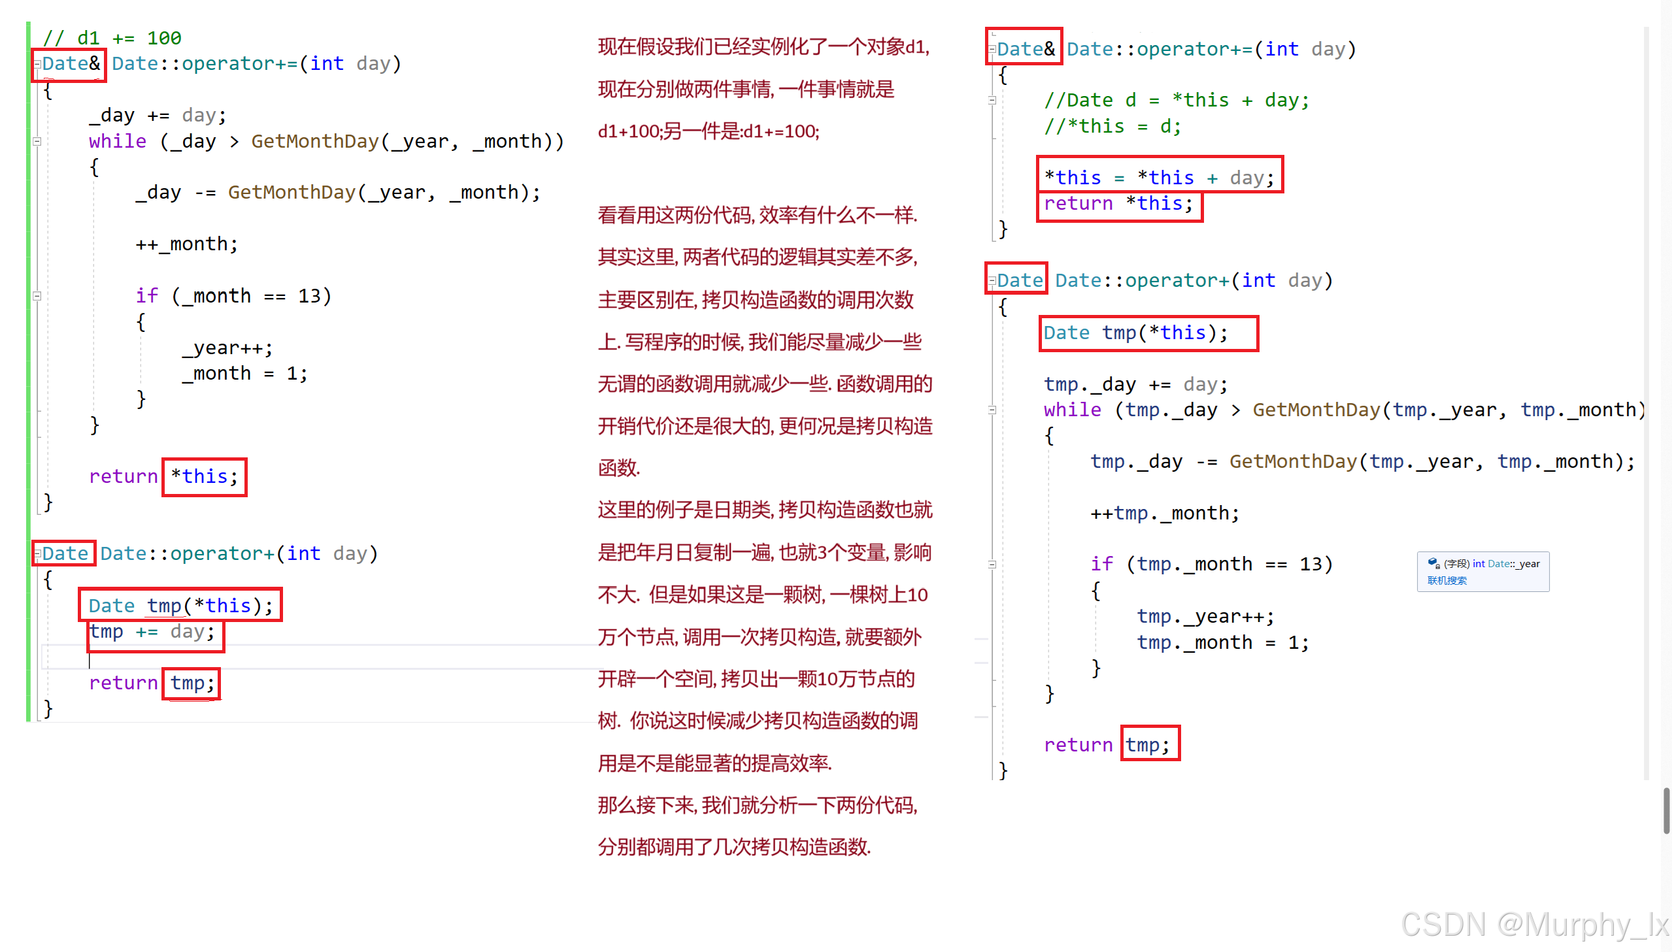Click GetMonthDay call in left while condition

tap(314, 141)
